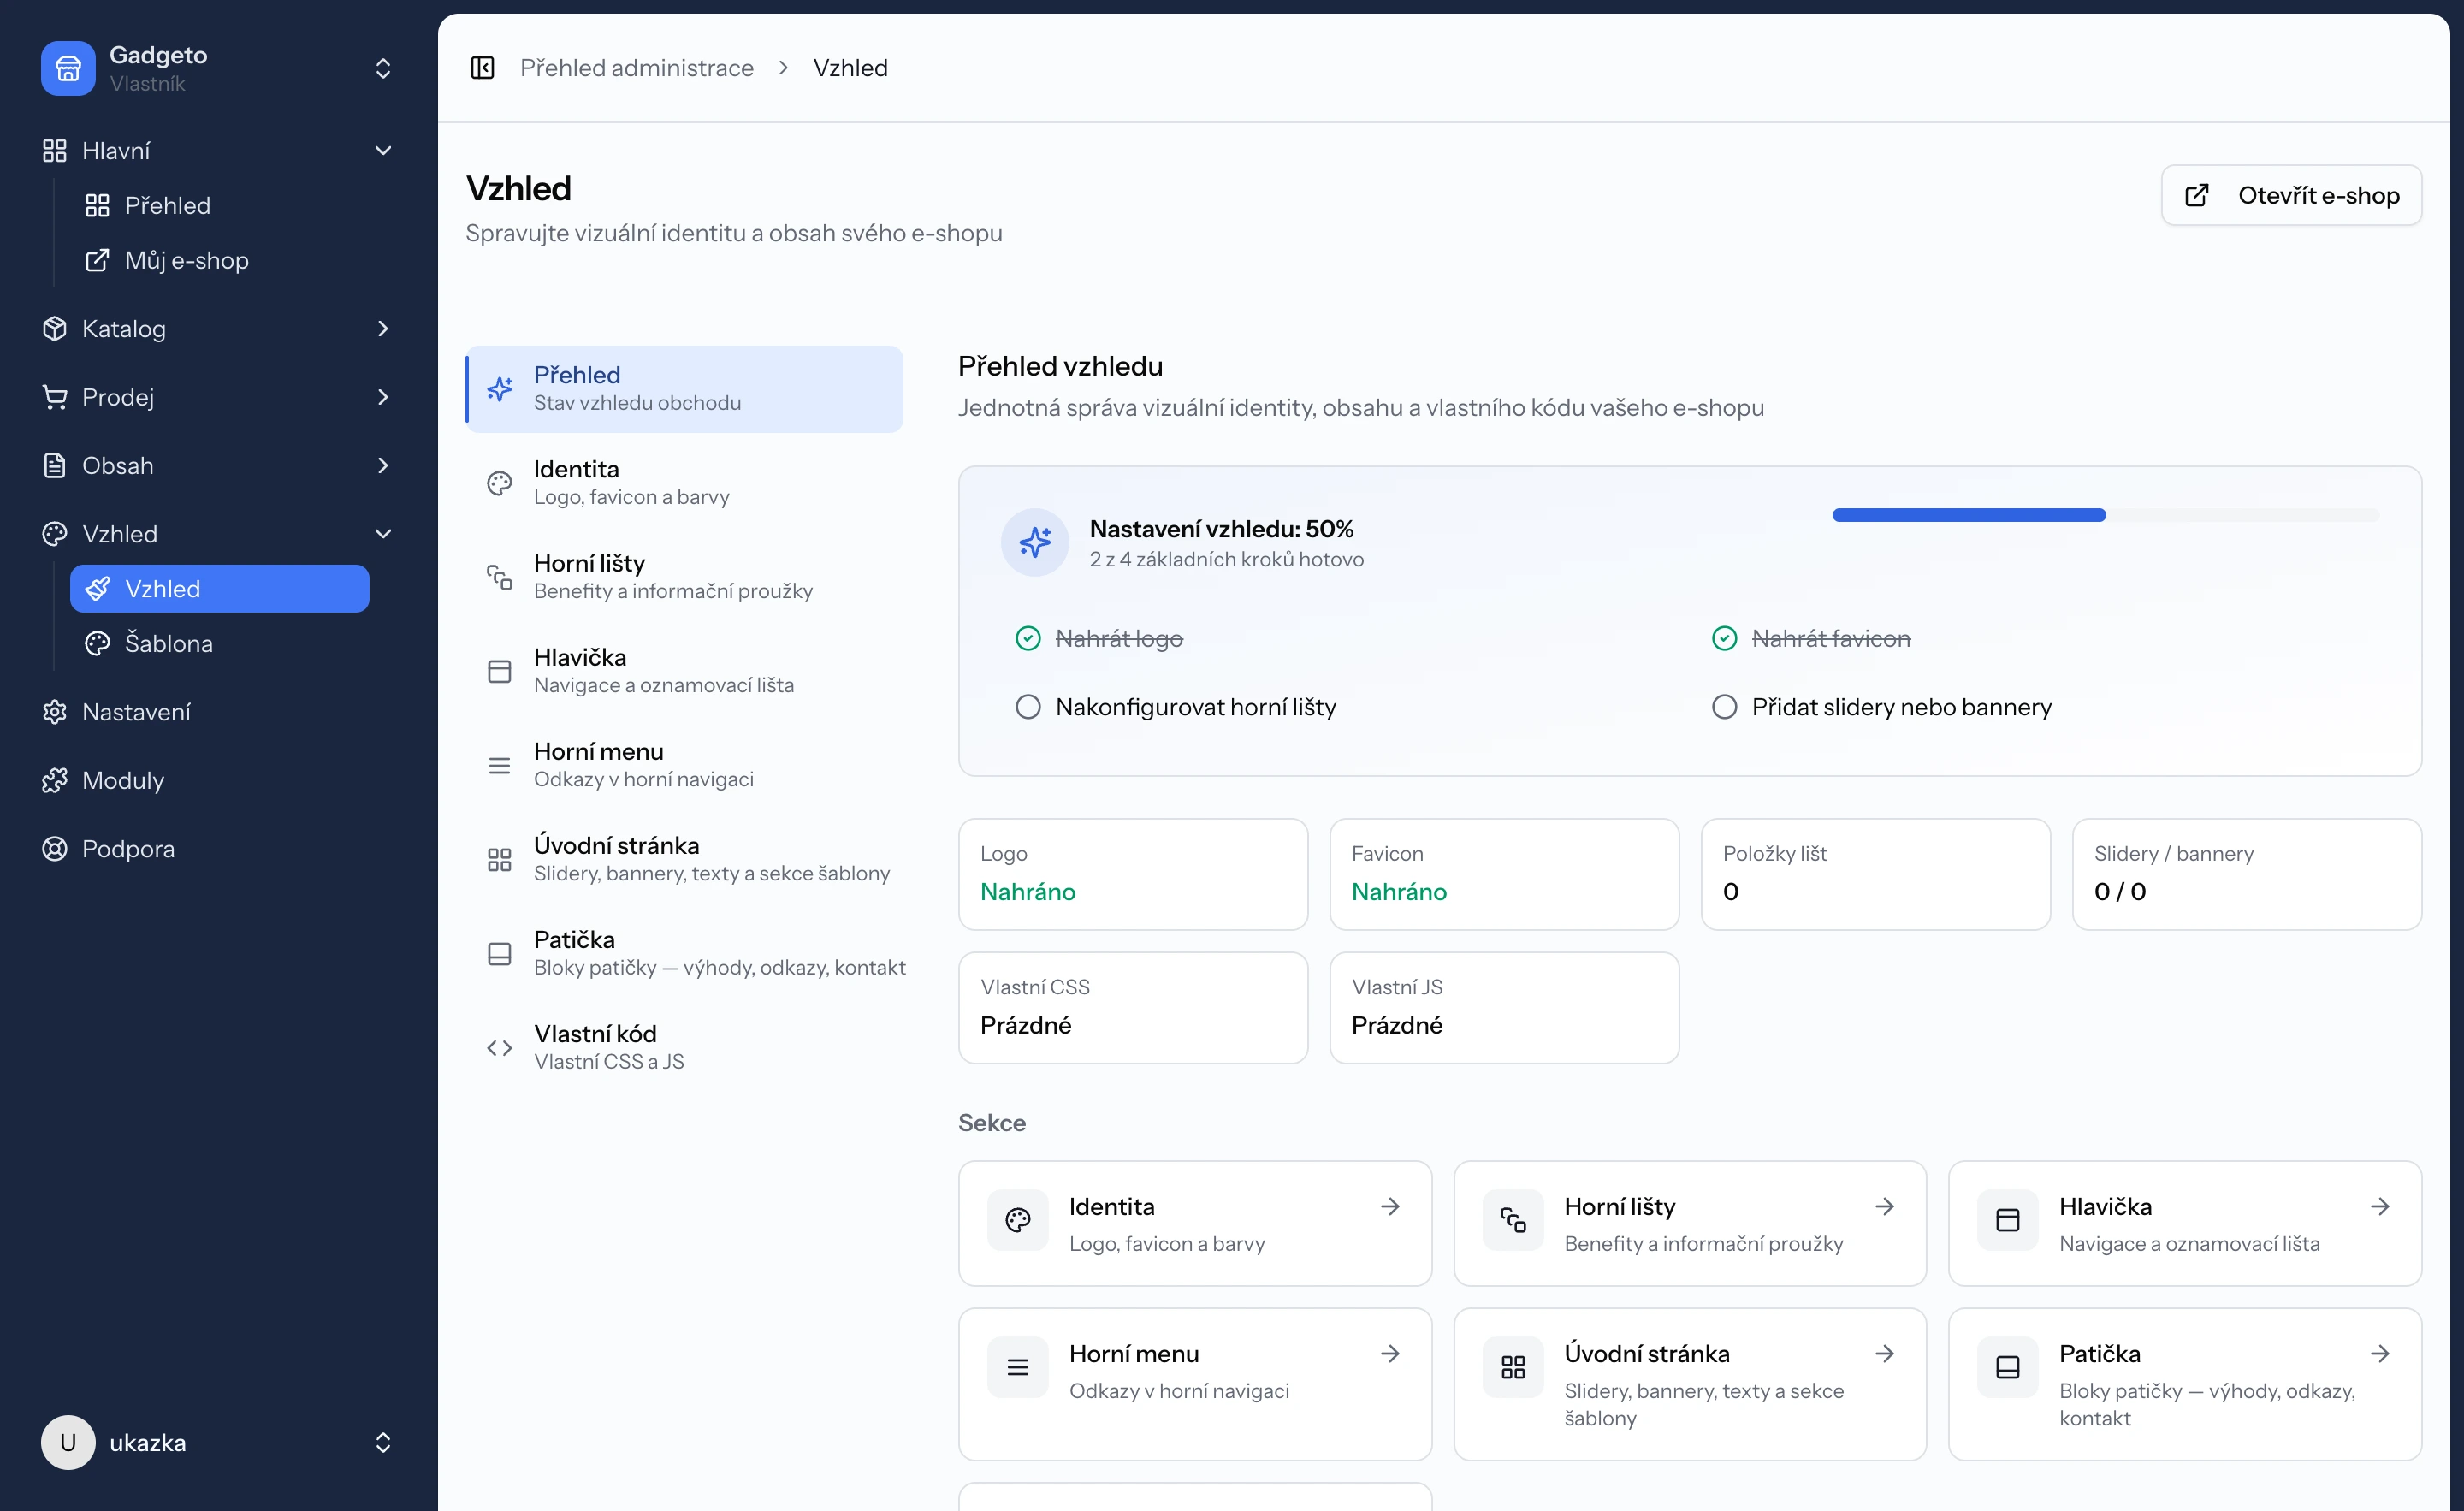The image size is (2464, 1511).
Task: Click the Prodej cart icon
Action: pos(54,397)
